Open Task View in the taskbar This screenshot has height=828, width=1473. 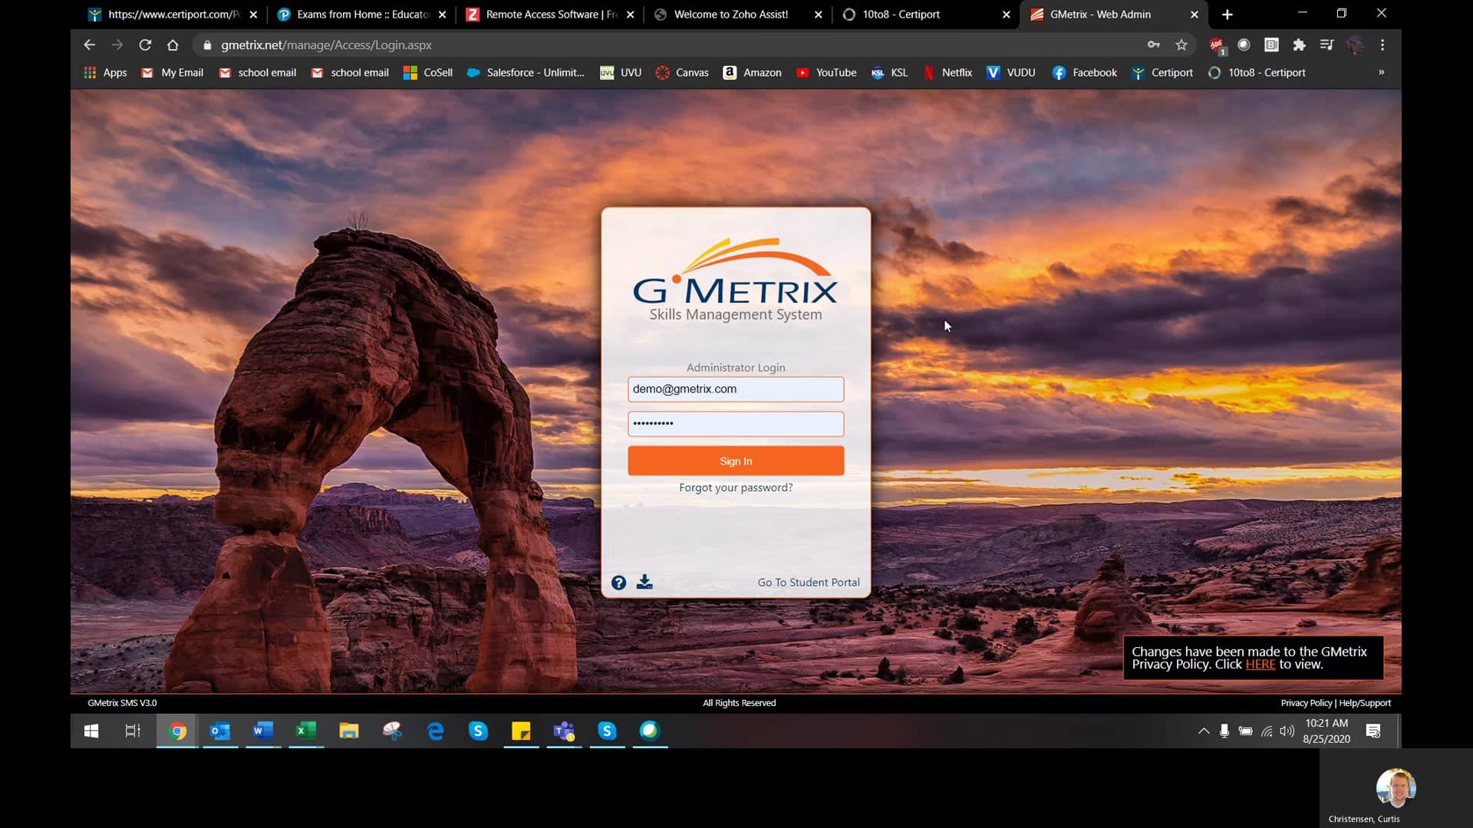[133, 731]
